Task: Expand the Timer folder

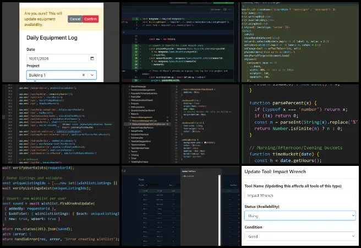Action: (x=134, y=158)
